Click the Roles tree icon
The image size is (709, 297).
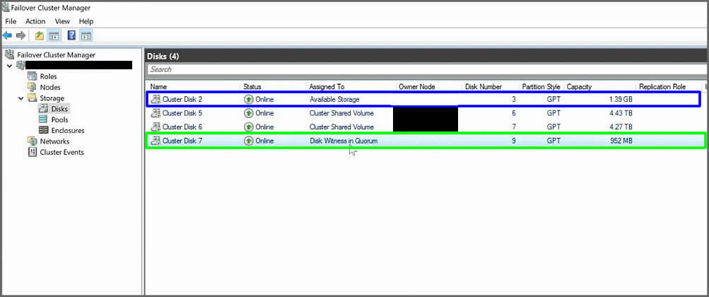(x=32, y=76)
